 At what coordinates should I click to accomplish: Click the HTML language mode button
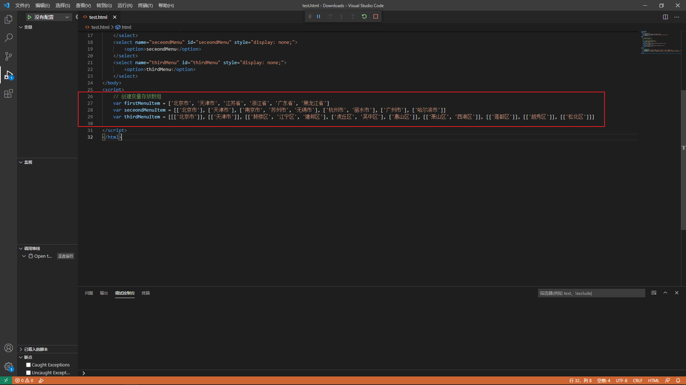653,380
